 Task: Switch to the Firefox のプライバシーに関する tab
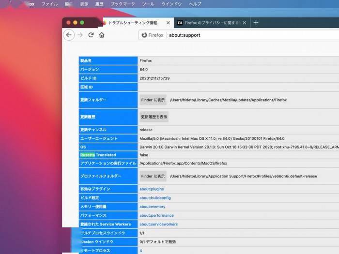pos(212,23)
